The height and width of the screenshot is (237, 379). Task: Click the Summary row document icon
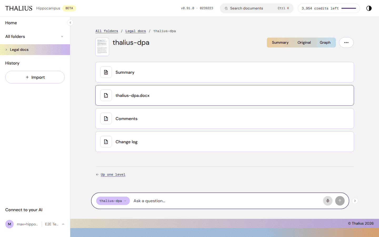pyautogui.click(x=106, y=72)
